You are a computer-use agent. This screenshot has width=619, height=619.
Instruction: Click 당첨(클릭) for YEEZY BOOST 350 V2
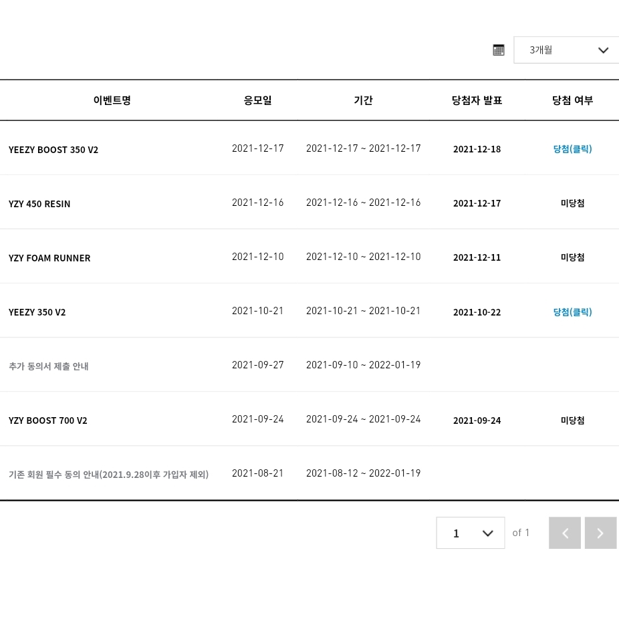(x=572, y=149)
